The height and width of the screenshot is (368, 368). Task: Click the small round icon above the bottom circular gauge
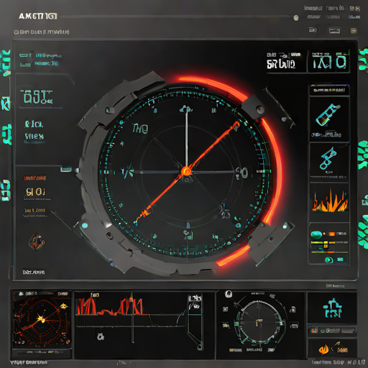[229, 294]
